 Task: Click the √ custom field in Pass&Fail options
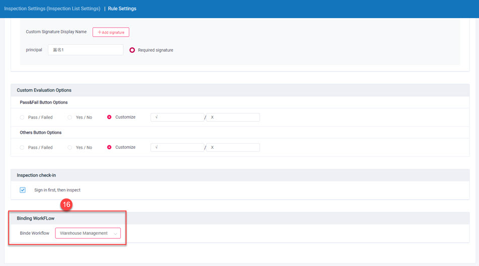pos(177,117)
